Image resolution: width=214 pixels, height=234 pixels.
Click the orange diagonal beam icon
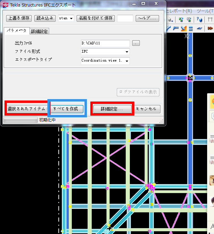(184, 29)
